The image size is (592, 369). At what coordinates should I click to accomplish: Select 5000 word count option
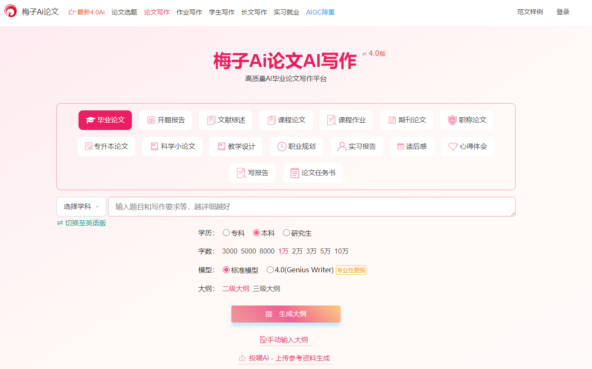coord(248,251)
